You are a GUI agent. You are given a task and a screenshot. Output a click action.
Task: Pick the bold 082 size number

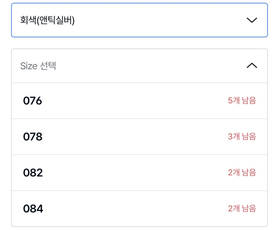click(x=33, y=173)
